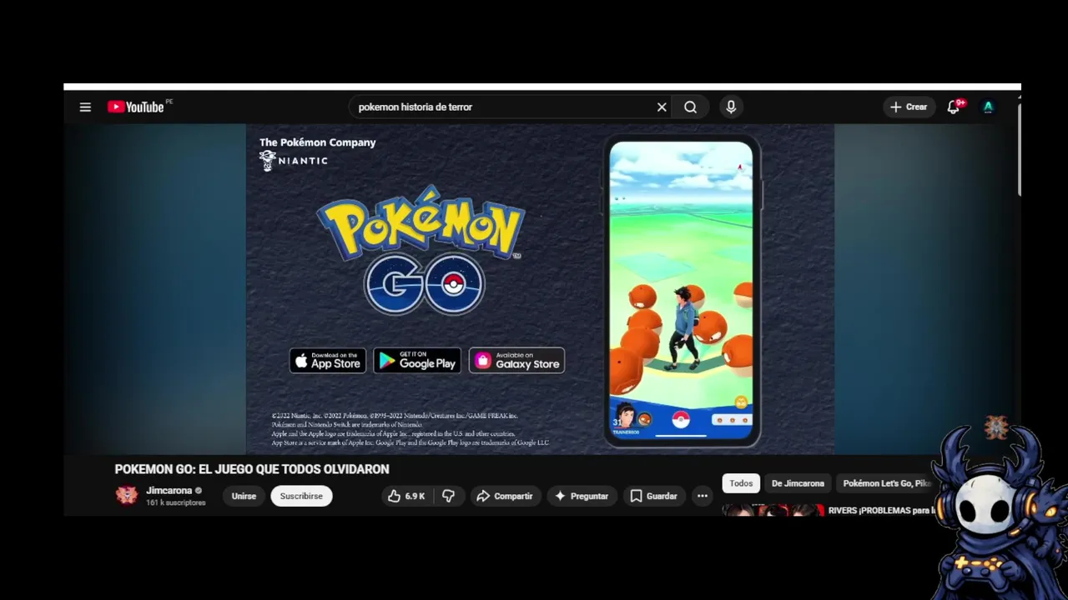
Task: Share the video via Compartir
Action: coord(505,496)
